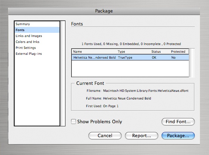Click the font table scrollbar
This screenshot has height=155, width=209.
192,63
